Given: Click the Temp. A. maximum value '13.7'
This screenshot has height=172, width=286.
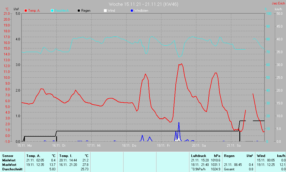Looking at the screenshot, I should [x=53, y=165].
